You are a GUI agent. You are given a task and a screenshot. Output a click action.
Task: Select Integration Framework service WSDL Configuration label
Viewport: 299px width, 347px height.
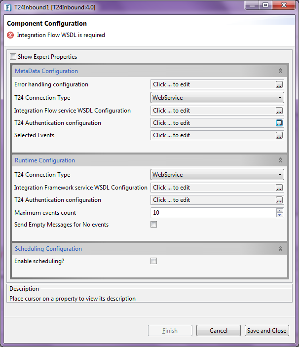point(81,188)
